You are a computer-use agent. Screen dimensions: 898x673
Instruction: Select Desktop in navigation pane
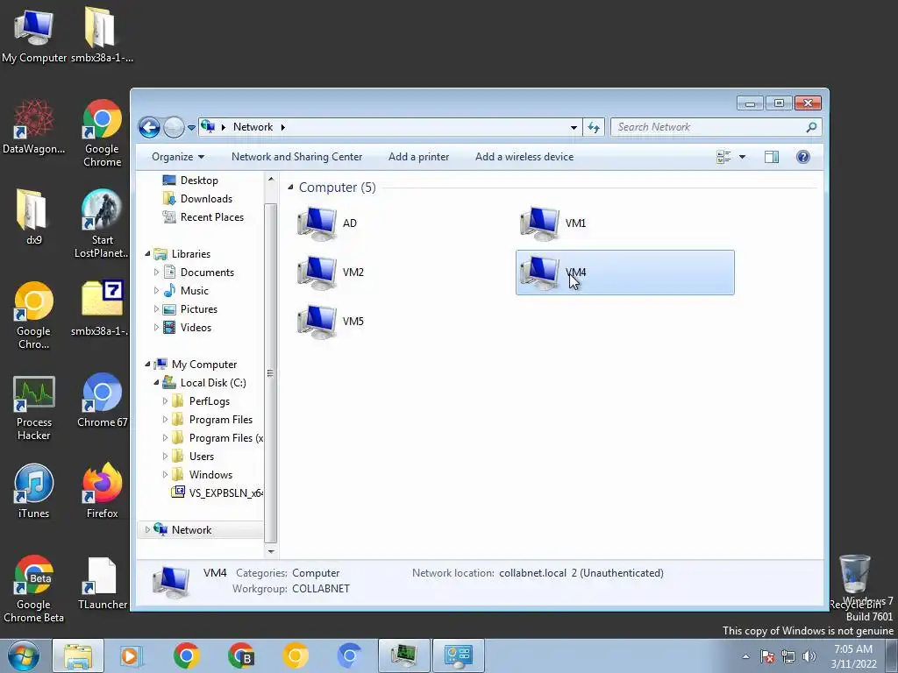coord(199,181)
